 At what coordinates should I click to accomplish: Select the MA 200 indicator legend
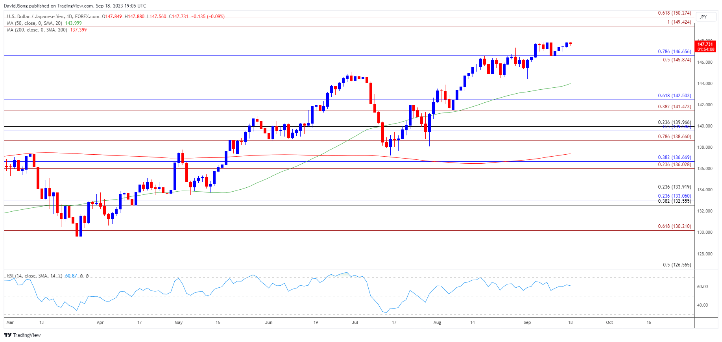(37, 30)
